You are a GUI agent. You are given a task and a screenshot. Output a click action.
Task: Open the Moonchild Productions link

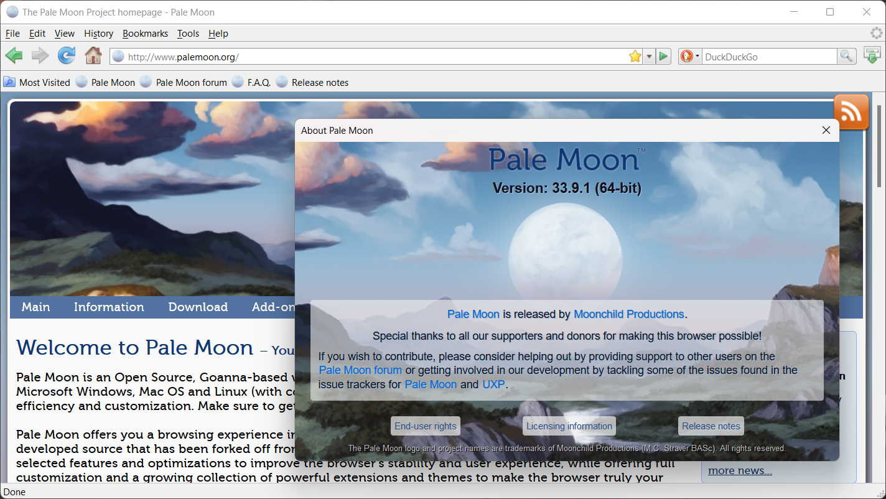point(628,314)
